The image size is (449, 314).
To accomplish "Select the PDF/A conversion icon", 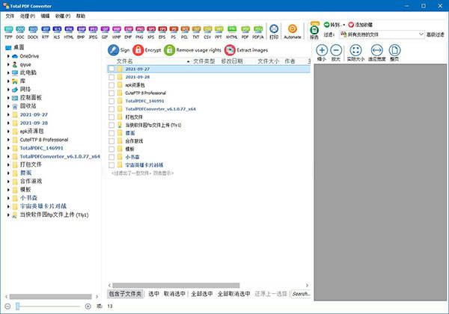I will pos(258,31).
